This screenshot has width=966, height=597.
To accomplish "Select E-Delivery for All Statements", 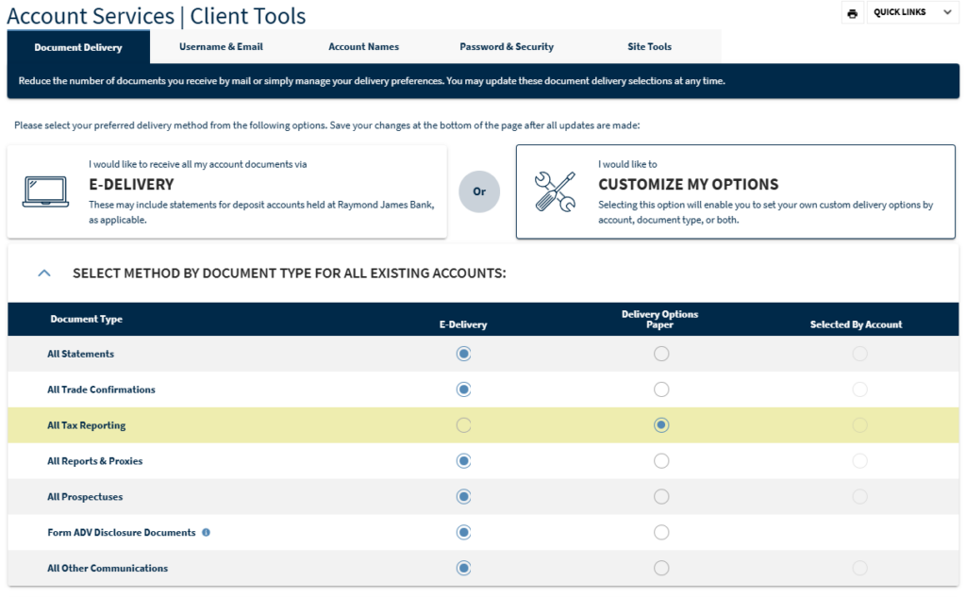I will 464,354.
